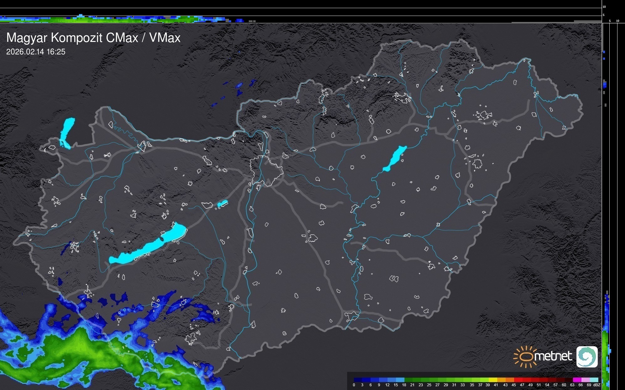Select the light cyan 69 dBZ swatch
625x390 pixels.
(593, 380)
